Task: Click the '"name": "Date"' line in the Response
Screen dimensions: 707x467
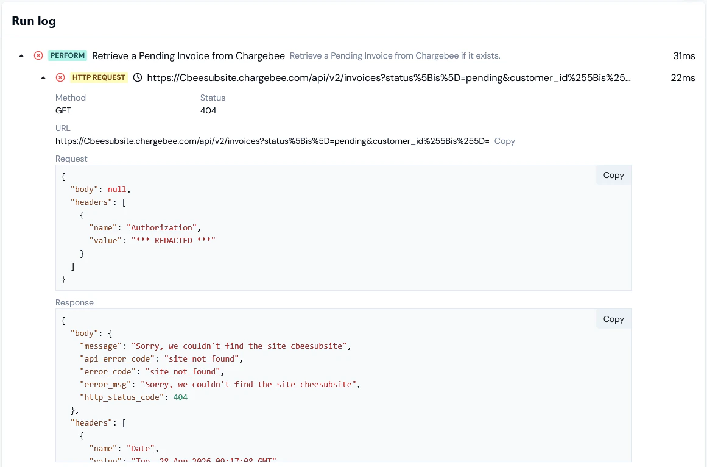Action: [x=124, y=449]
